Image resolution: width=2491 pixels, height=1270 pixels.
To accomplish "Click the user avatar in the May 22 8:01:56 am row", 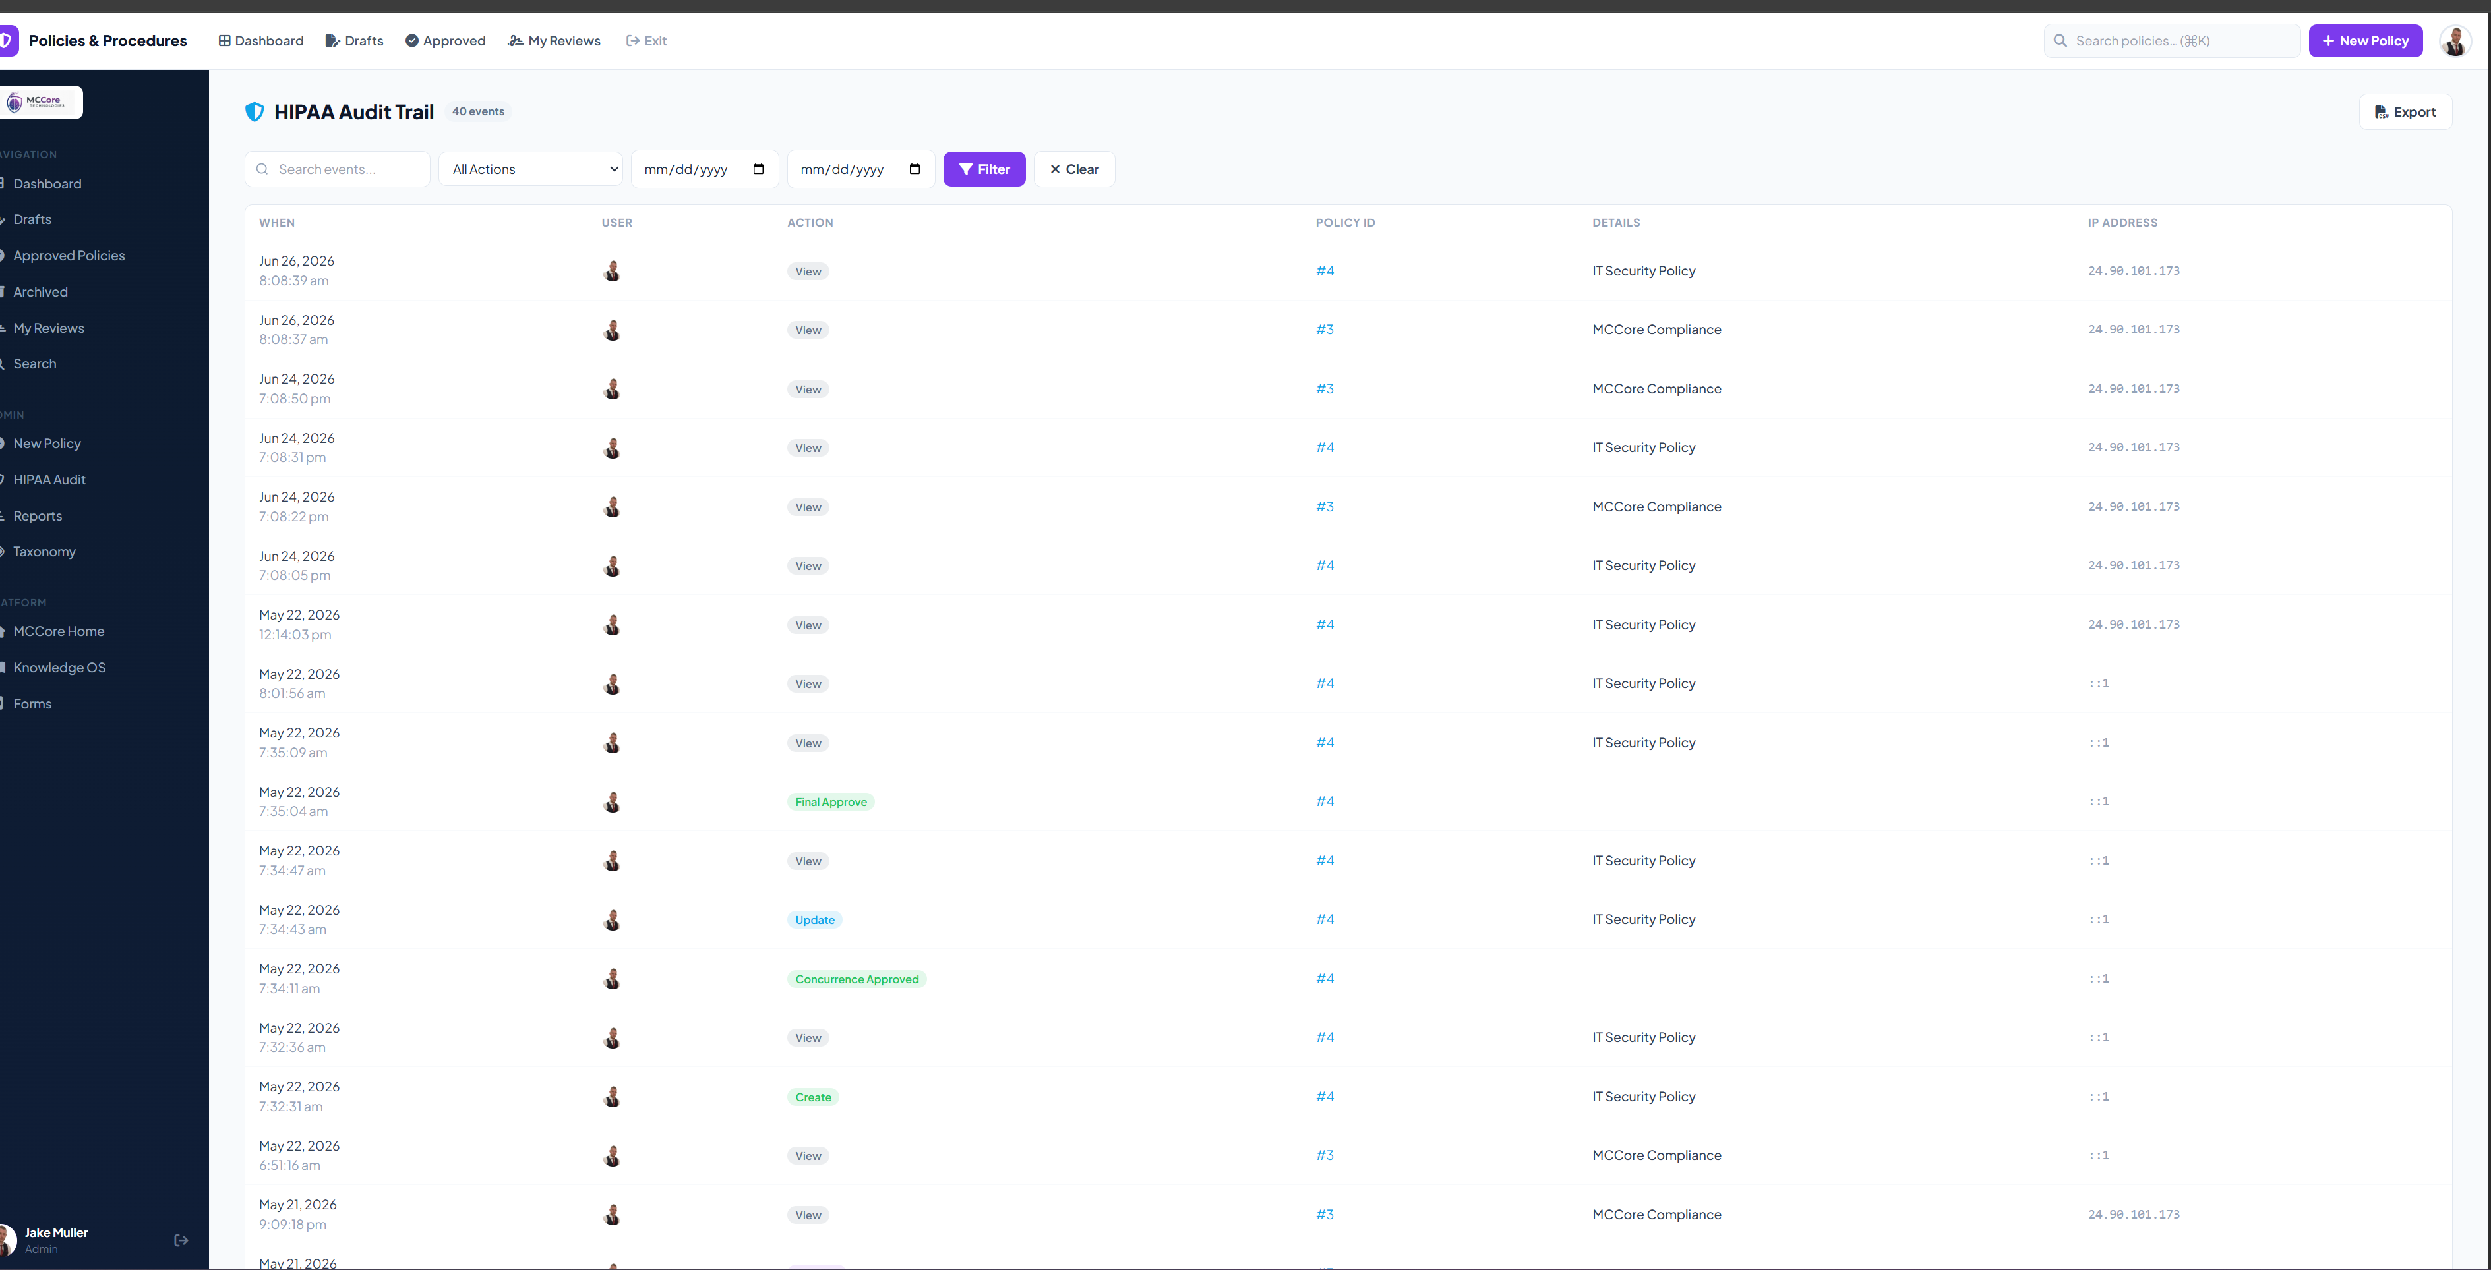I will tap(611, 683).
